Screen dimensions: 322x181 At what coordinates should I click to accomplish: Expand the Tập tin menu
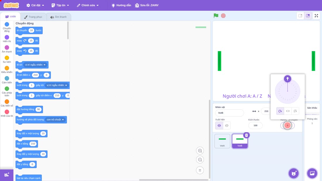pyautogui.click(x=60, y=5)
